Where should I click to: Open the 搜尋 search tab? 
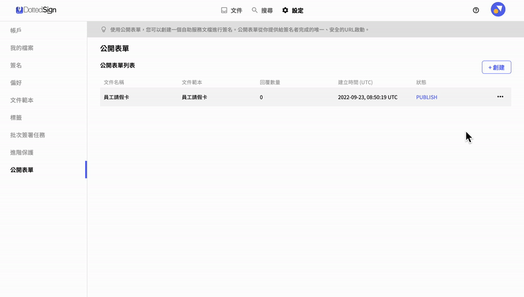click(263, 10)
